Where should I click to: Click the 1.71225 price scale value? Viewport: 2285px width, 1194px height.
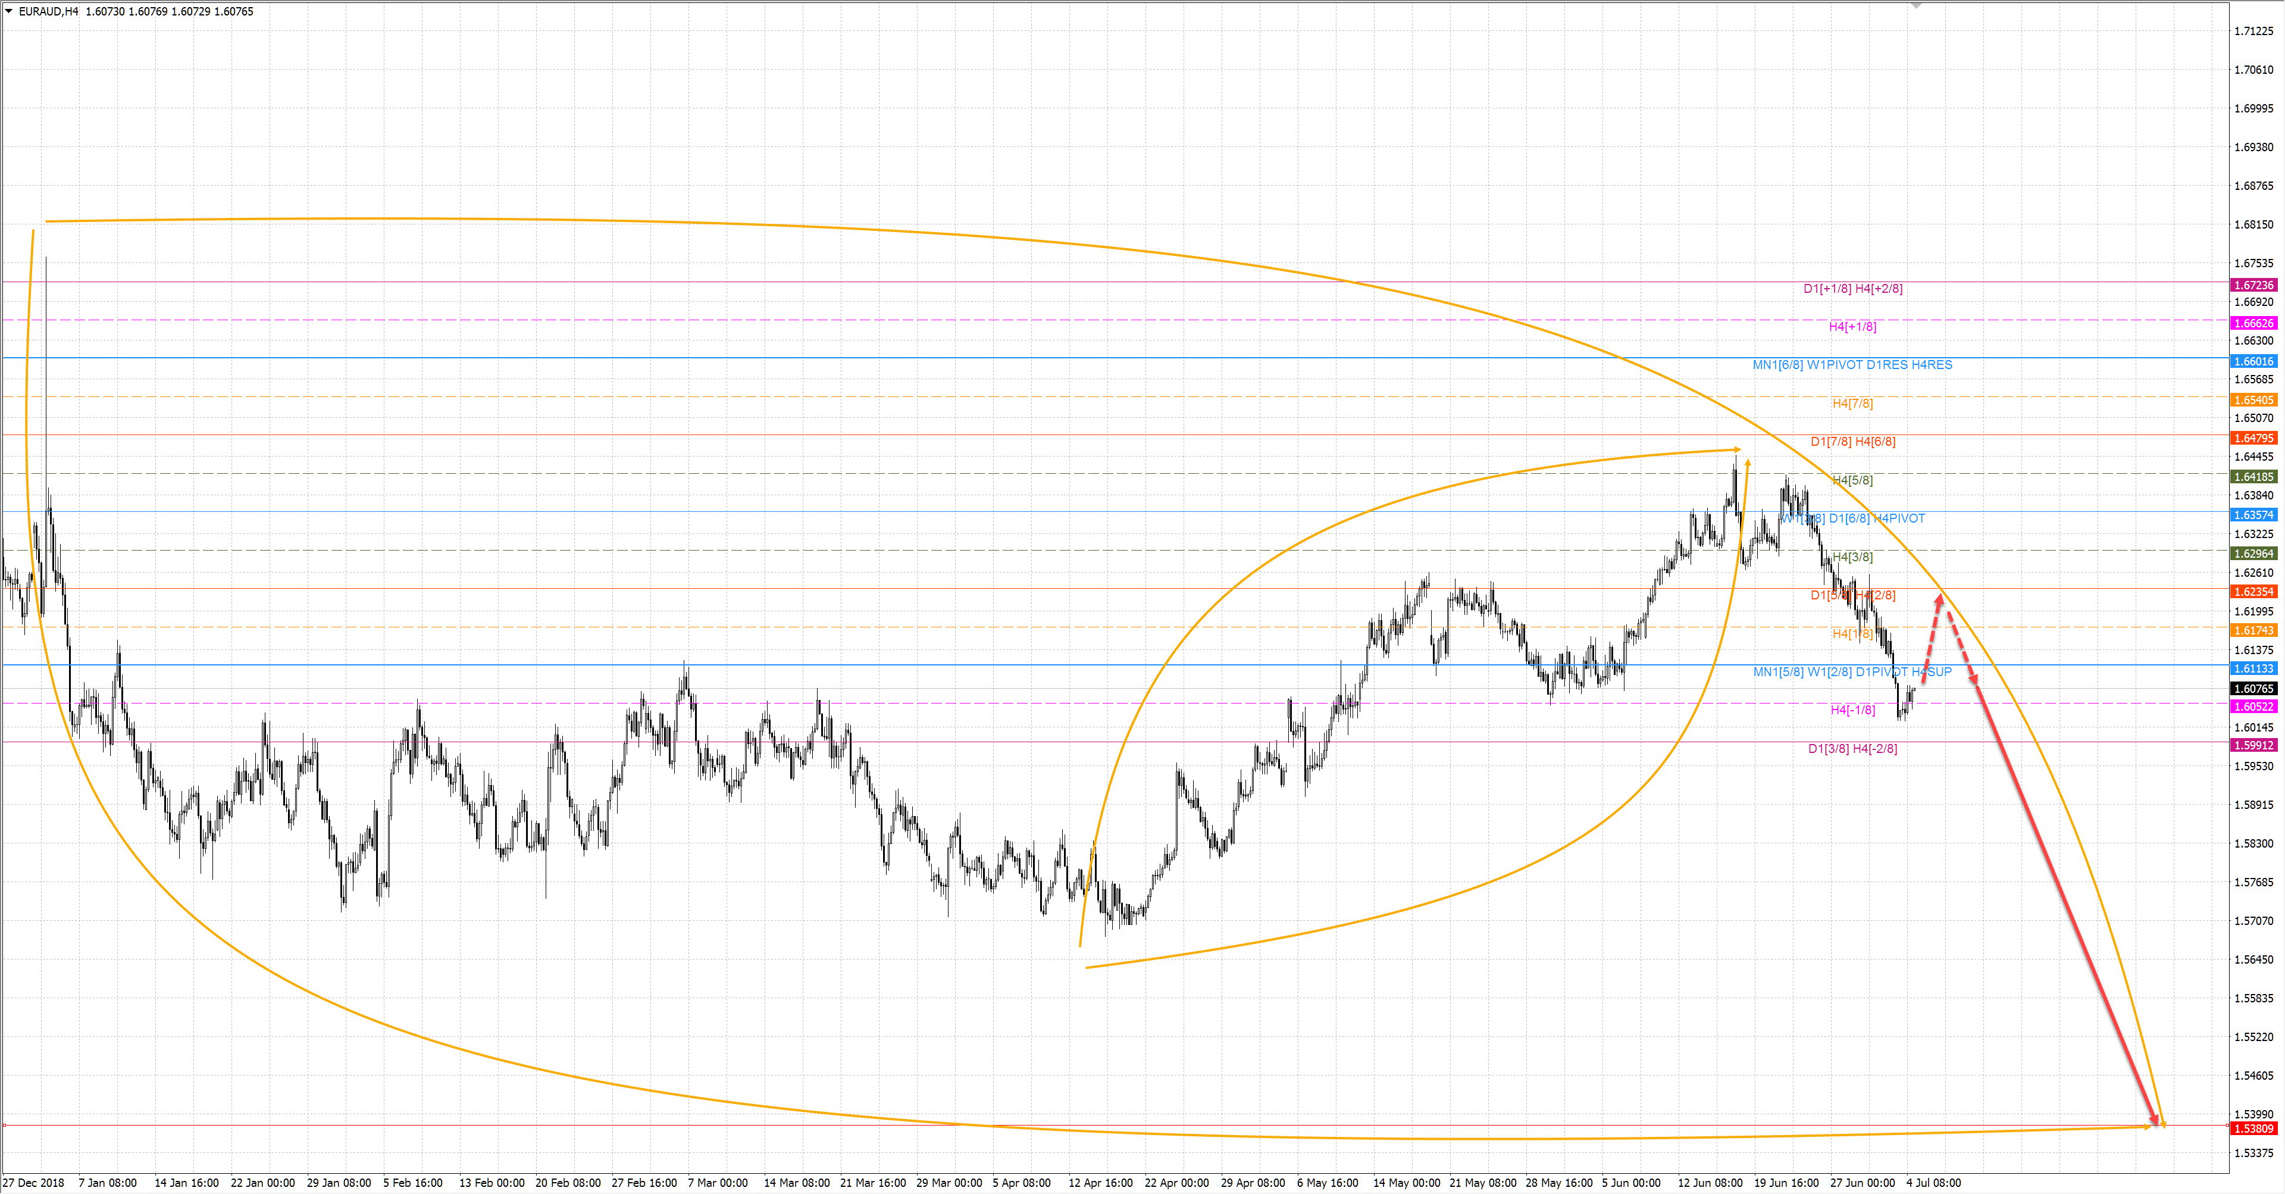[x=2253, y=31]
